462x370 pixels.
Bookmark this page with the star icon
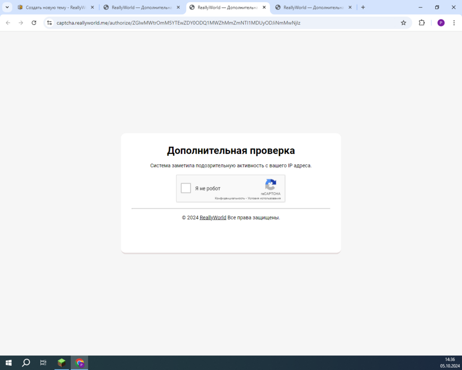[403, 23]
